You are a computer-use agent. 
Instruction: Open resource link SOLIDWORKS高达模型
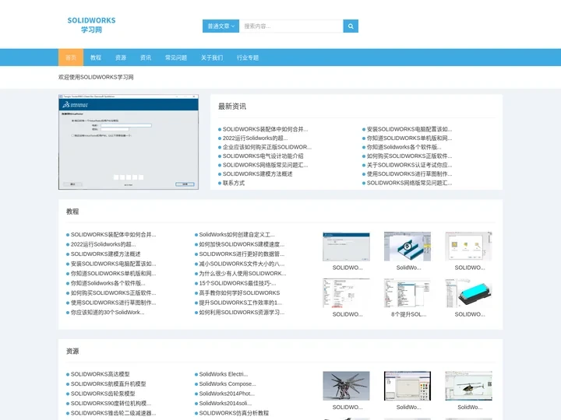pos(101,374)
